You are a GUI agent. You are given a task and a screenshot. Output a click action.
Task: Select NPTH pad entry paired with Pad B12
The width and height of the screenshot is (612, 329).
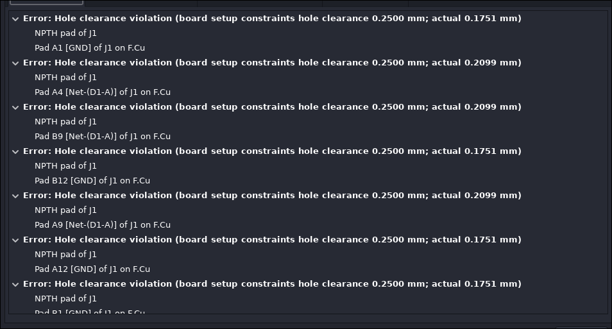point(65,166)
